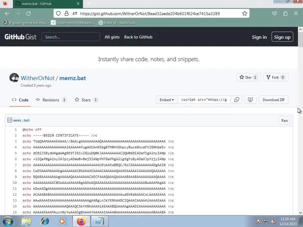Viewport: 303px width, 227px height.
Task: Open All gists
Action: 112,37
